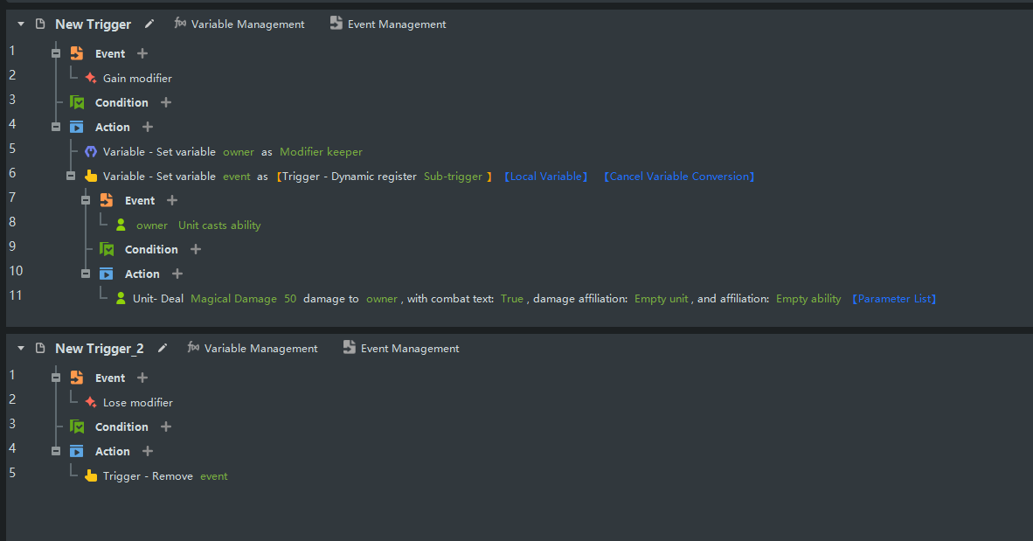Add a condition in New Trigger
Image resolution: width=1033 pixels, height=541 pixels.
click(x=166, y=102)
